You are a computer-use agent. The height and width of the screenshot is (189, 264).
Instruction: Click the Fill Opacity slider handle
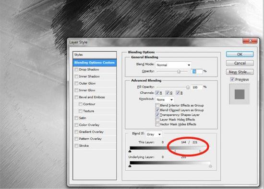coord(188,87)
